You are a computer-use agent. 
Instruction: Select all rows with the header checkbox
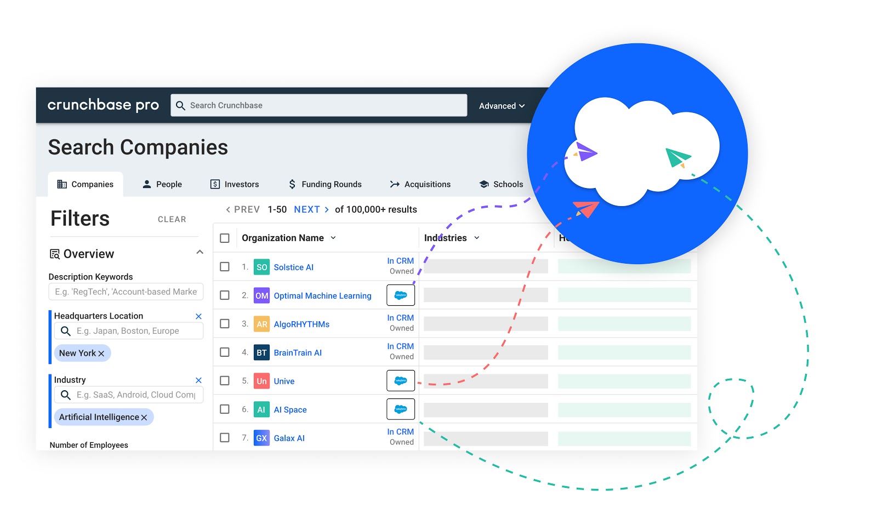tap(225, 238)
